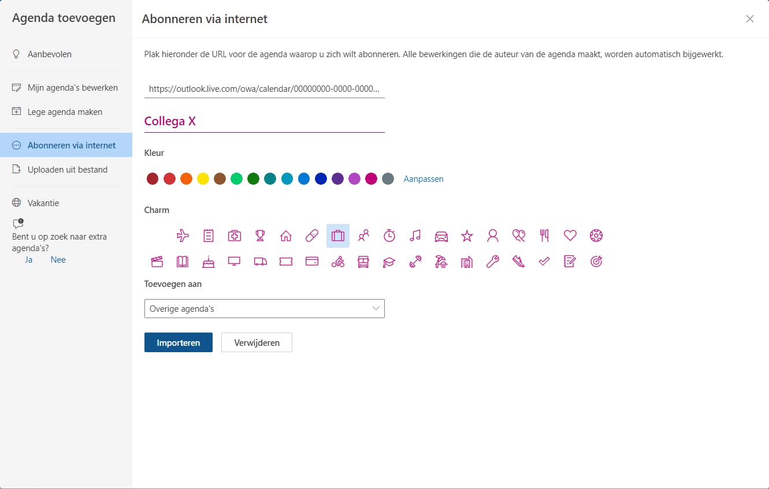The width and height of the screenshot is (769, 489).
Task: Choose the wrench charm icon
Action: click(492, 262)
